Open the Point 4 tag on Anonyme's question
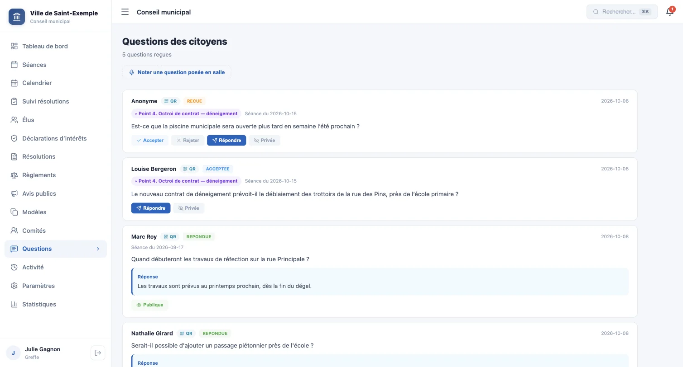Image resolution: width=683 pixels, height=367 pixels. (186, 113)
